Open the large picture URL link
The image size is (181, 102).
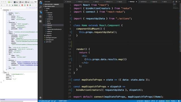(27, 62)
